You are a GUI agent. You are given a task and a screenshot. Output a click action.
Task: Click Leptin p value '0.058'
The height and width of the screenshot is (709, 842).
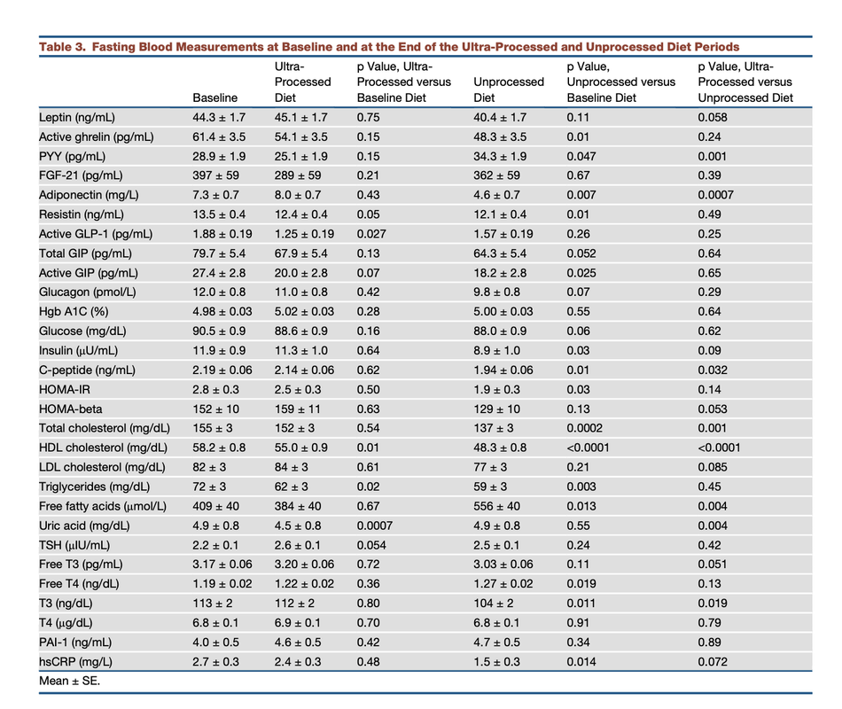coord(713,118)
